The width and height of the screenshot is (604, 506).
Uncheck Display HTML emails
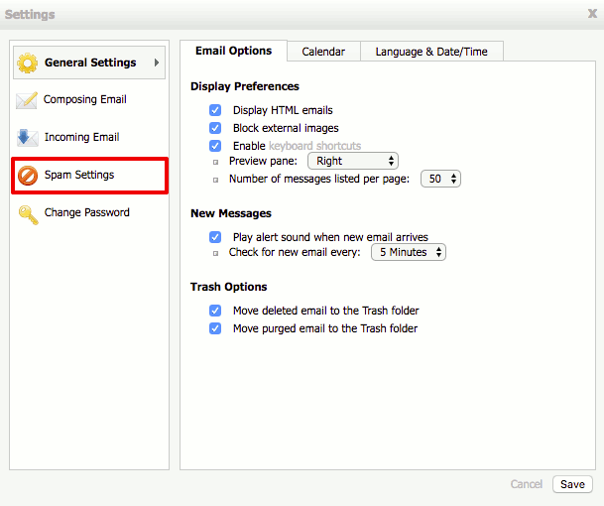point(215,110)
